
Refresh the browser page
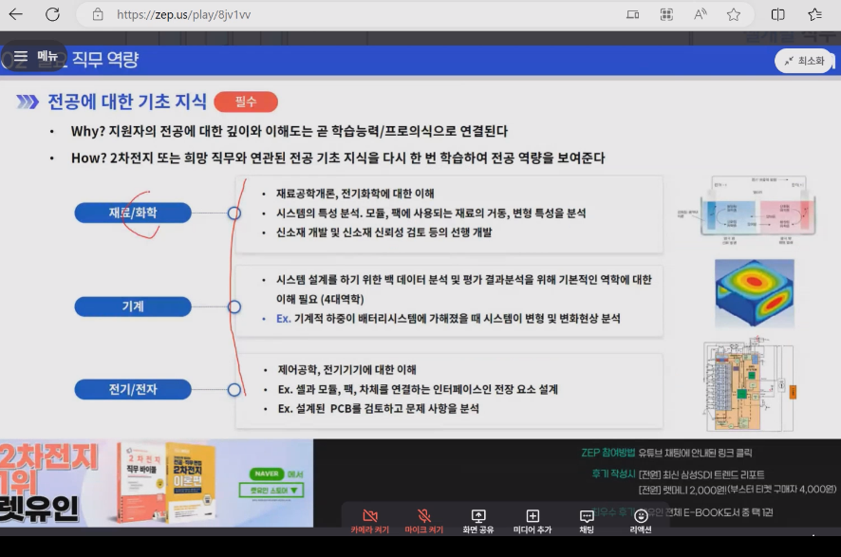52,14
